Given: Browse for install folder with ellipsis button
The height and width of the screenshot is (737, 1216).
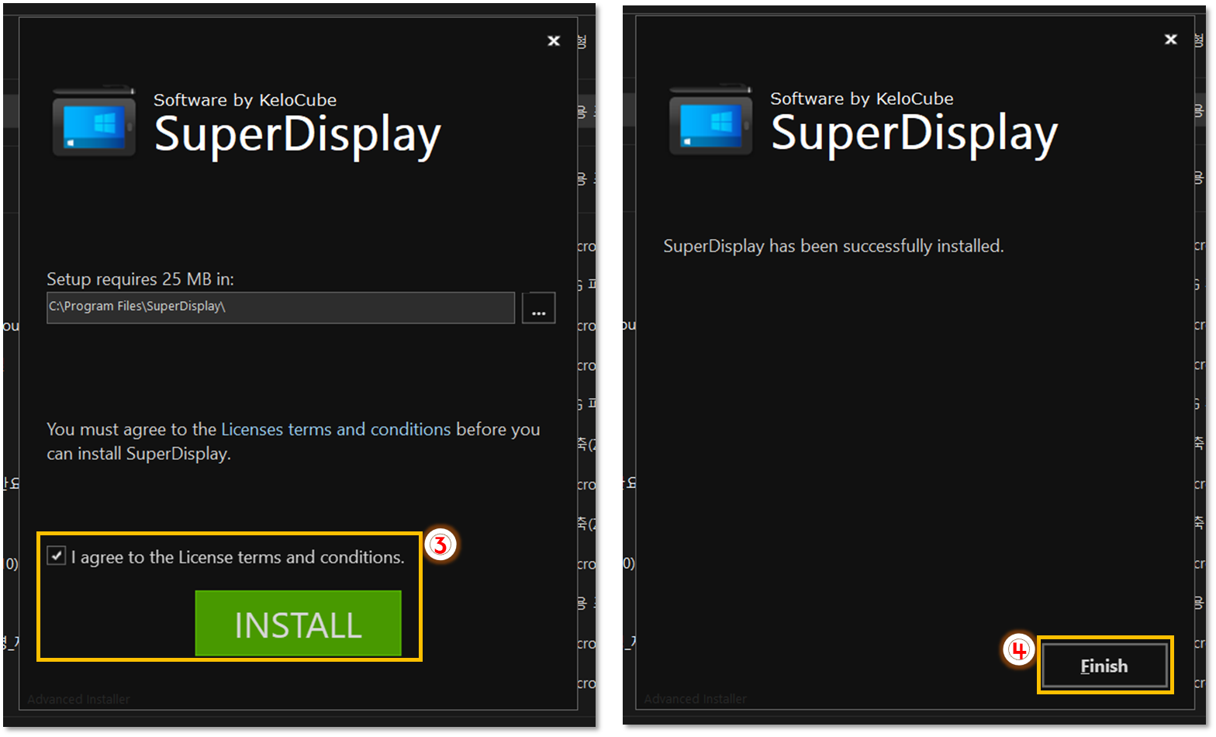Looking at the screenshot, I should [x=538, y=308].
